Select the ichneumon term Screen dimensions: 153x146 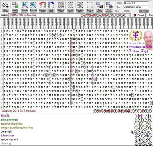7,135
